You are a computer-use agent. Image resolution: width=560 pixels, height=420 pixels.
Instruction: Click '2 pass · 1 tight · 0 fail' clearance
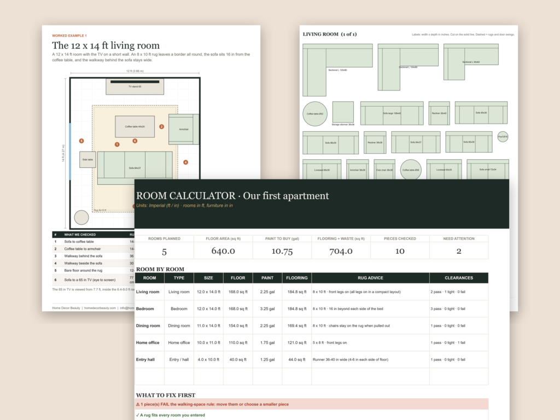click(448, 292)
